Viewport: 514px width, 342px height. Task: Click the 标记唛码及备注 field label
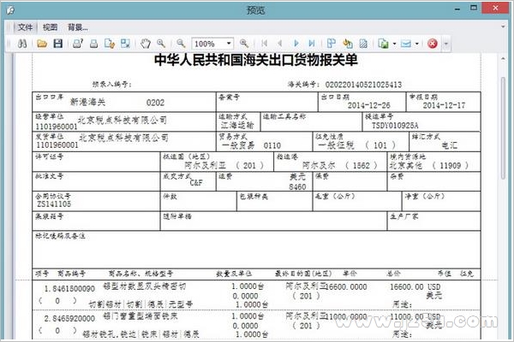point(60,236)
